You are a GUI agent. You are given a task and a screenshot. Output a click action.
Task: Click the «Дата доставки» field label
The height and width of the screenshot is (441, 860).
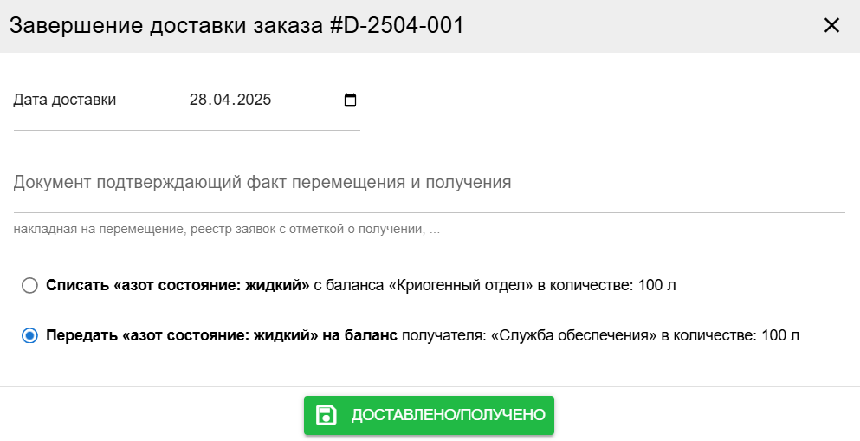tap(65, 100)
